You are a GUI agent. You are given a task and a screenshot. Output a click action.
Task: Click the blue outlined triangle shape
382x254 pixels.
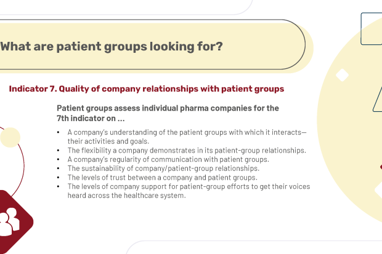pyautogui.click(x=378, y=100)
